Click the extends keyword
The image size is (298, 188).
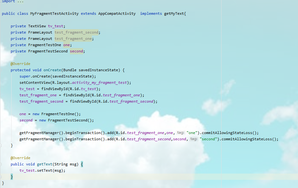88,13
